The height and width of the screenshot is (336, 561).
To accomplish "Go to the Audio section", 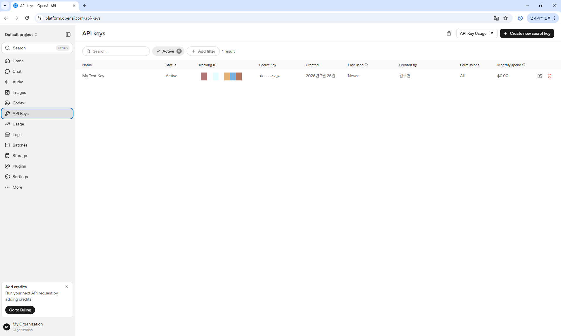I will tap(37, 82).
